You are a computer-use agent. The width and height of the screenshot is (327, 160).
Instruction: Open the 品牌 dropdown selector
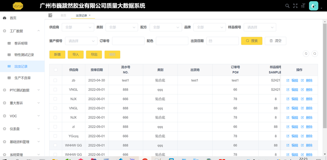coord(210,27)
